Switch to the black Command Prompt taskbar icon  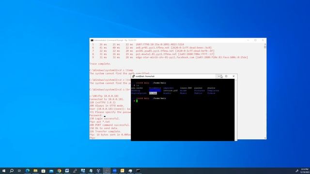(138, 171)
